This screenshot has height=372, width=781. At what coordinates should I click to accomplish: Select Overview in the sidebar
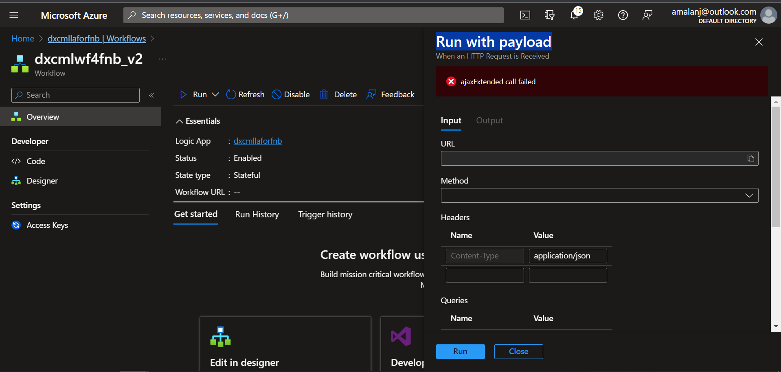point(81,117)
